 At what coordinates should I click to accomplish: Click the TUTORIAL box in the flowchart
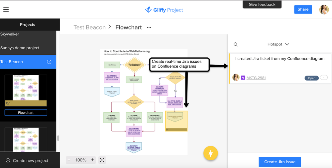point(134,118)
